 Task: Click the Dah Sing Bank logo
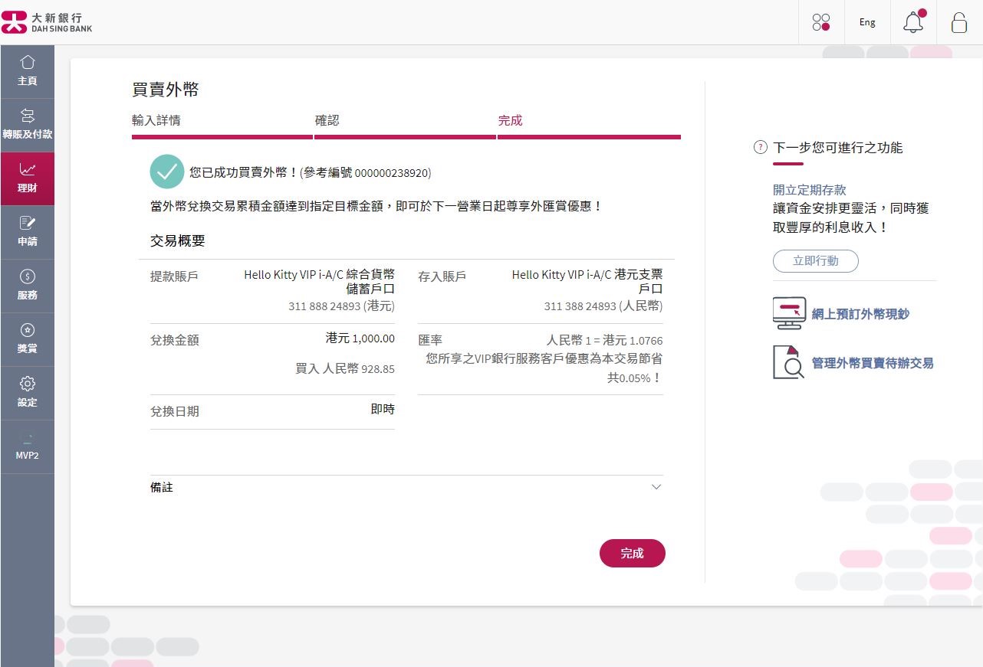49,21
